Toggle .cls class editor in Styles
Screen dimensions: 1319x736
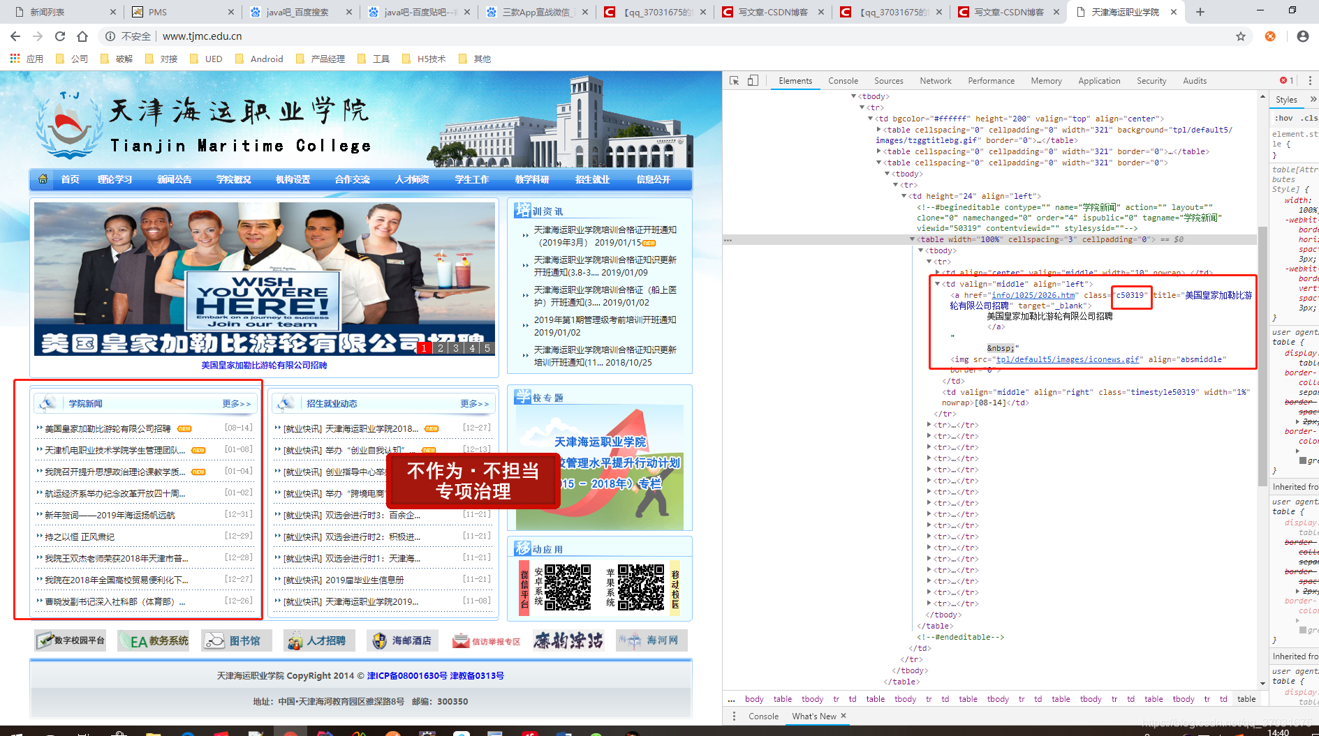1309,118
